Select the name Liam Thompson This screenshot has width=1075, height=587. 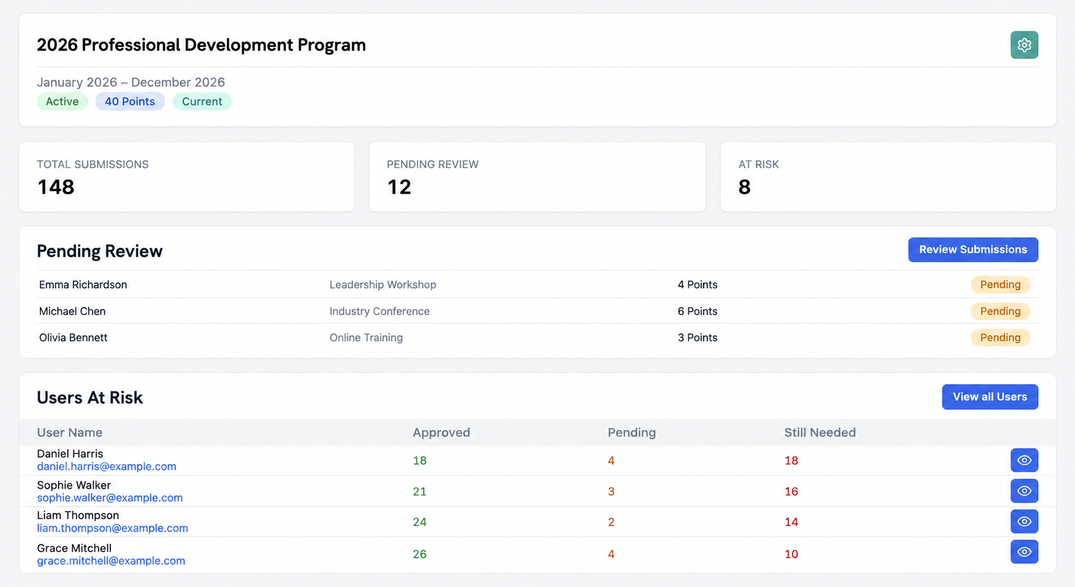[78, 515]
